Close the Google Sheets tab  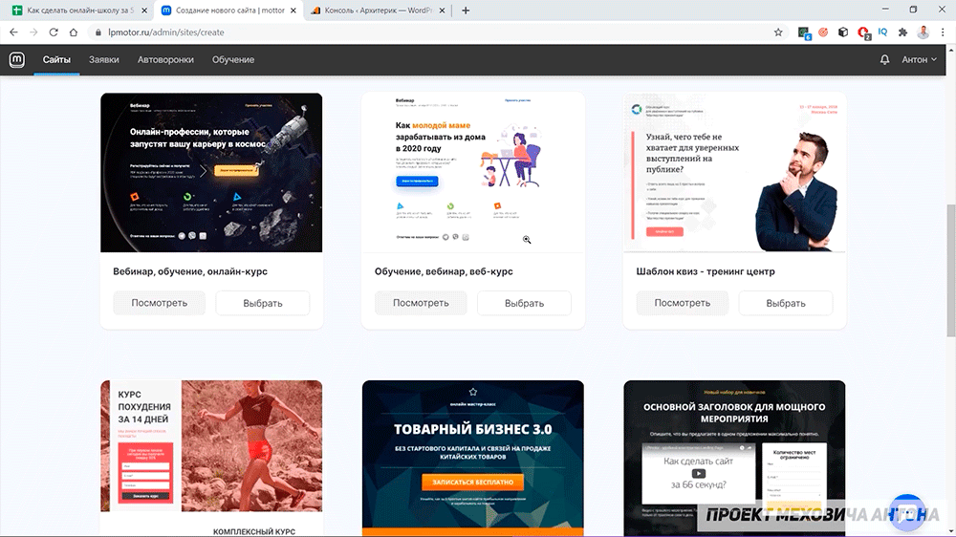[x=144, y=11]
